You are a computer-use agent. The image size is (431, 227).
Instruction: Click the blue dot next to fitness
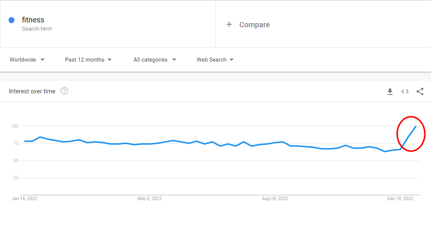pos(12,20)
